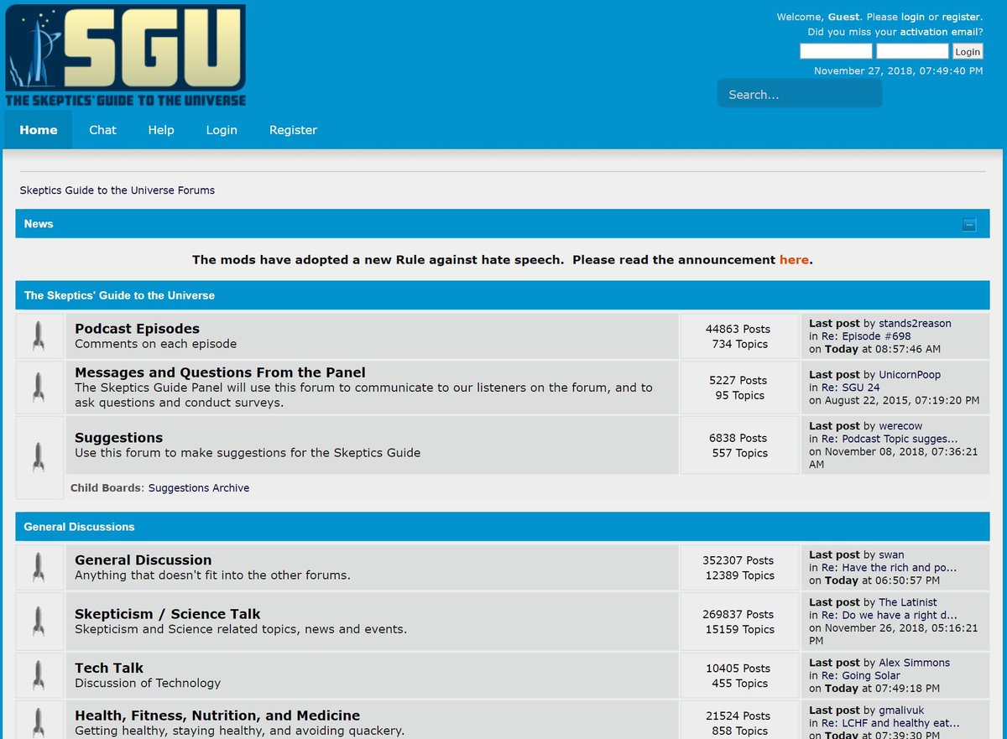This screenshot has height=739, width=1007.
Task: Collapse the News section
Action: [x=969, y=225]
